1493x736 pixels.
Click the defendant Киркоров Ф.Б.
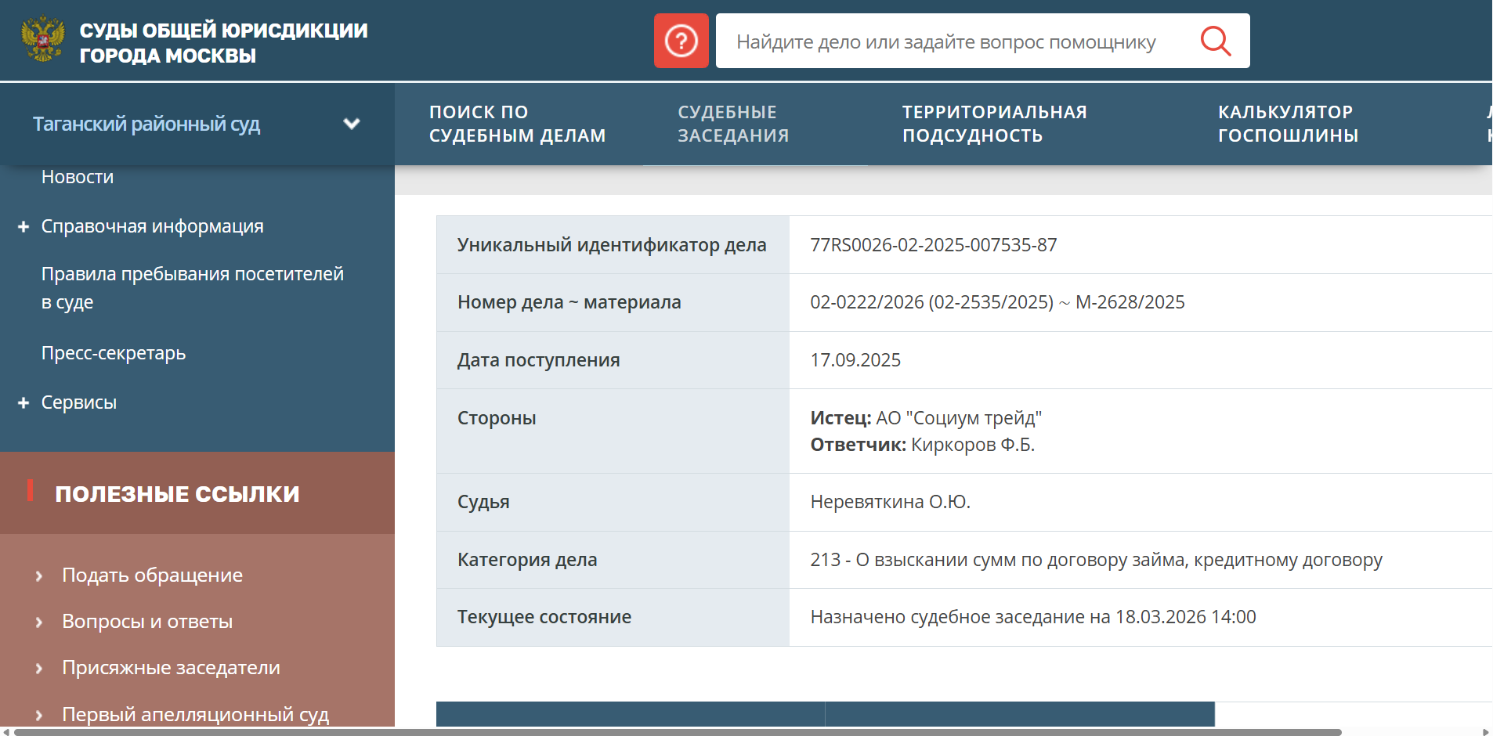click(x=973, y=445)
